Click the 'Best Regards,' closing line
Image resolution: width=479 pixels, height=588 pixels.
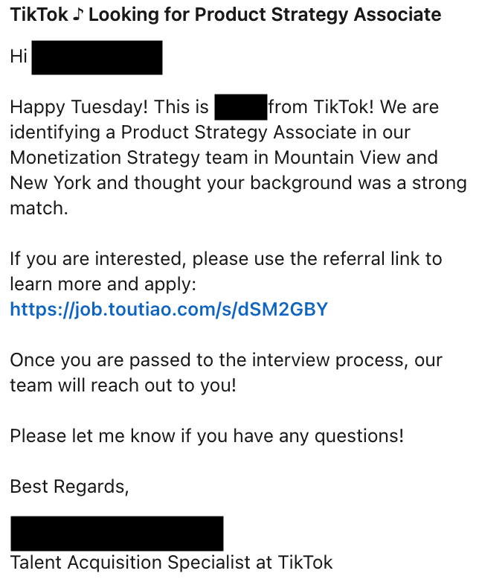(x=69, y=487)
